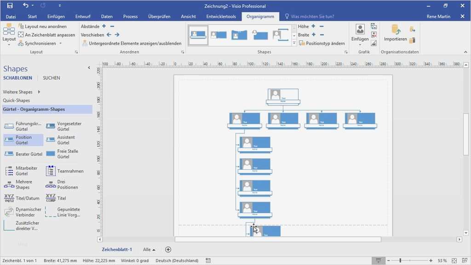
Task: Expand the Shapes gallery with the More arrow
Action: pos(294,42)
